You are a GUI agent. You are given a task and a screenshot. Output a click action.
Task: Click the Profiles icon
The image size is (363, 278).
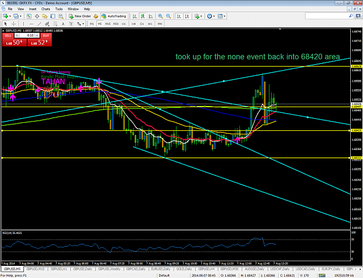tap(16, 16)
